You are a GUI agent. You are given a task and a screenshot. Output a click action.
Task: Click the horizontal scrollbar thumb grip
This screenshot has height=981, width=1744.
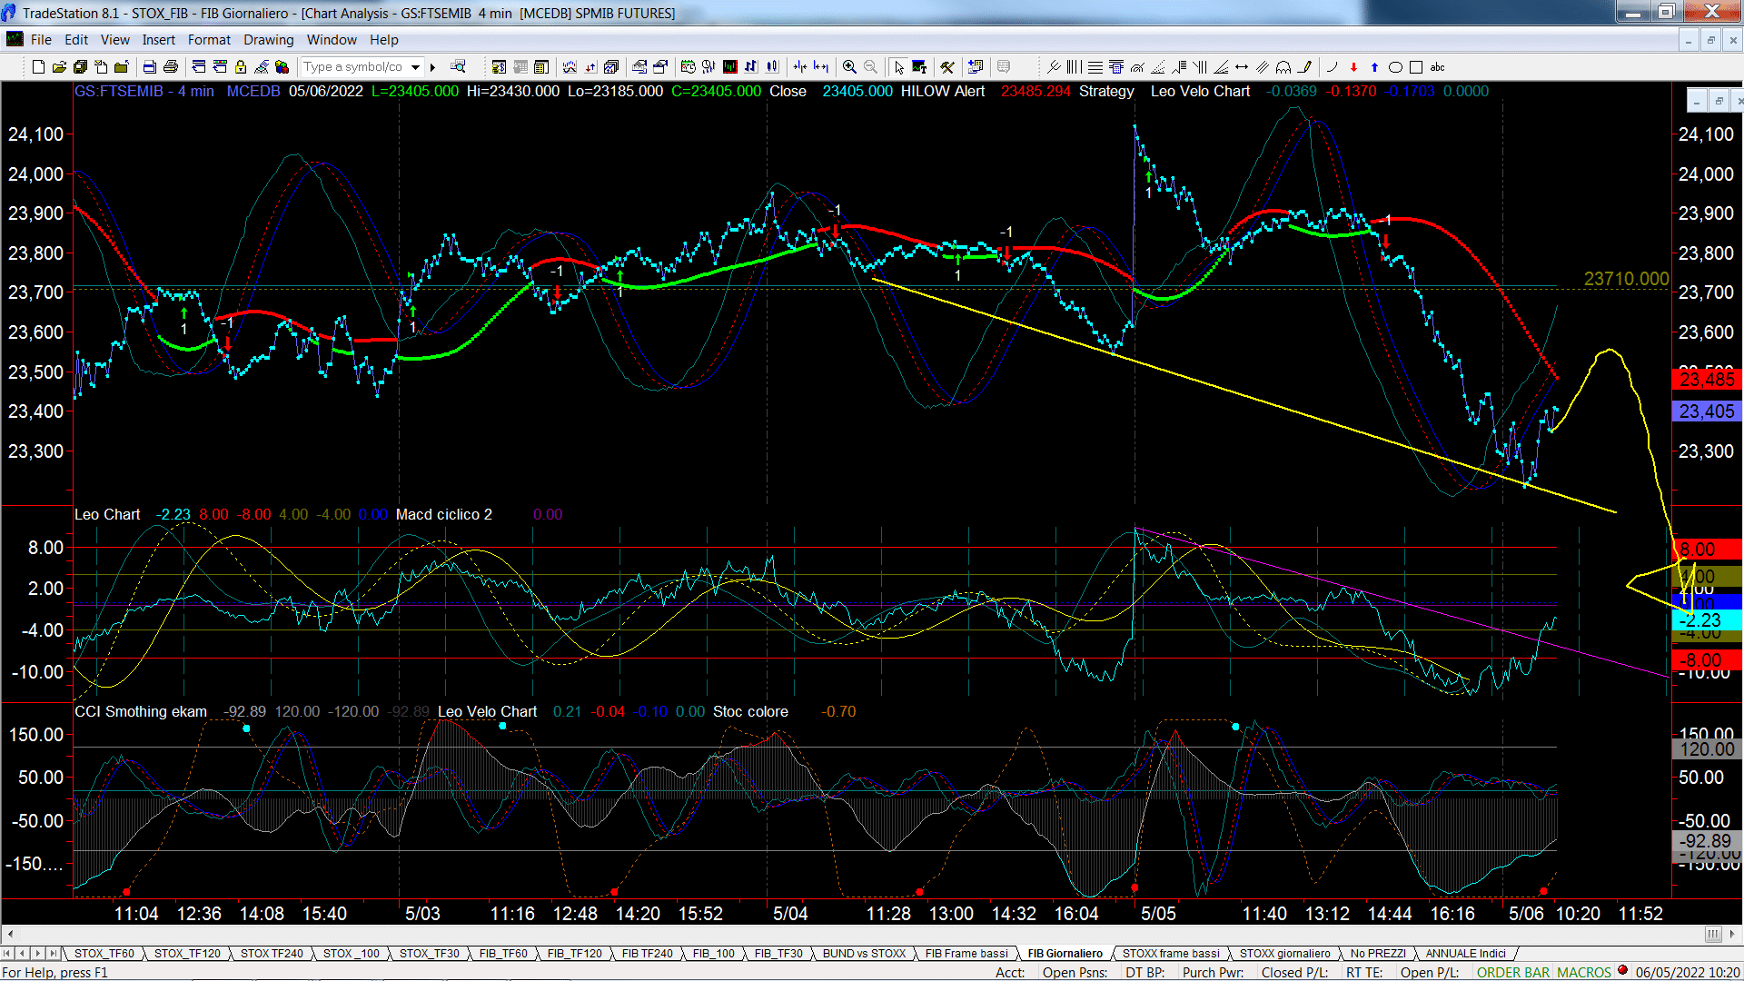(1712, 934)
